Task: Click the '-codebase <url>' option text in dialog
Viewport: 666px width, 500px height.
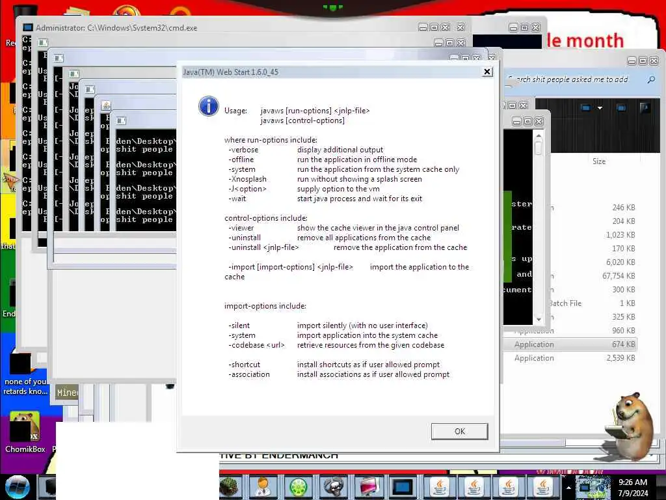Action: point(256,345)
